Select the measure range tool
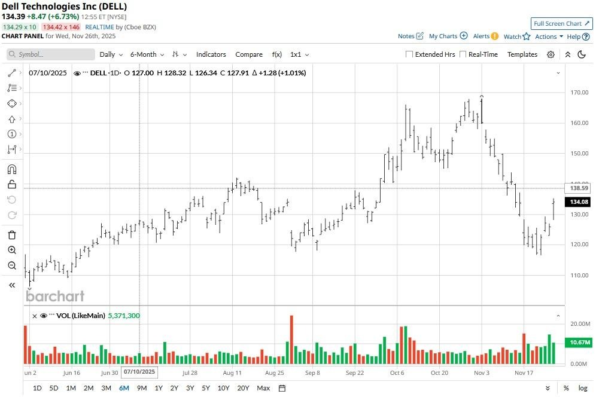Screen dimensions: 596x397 click(12, 149)
